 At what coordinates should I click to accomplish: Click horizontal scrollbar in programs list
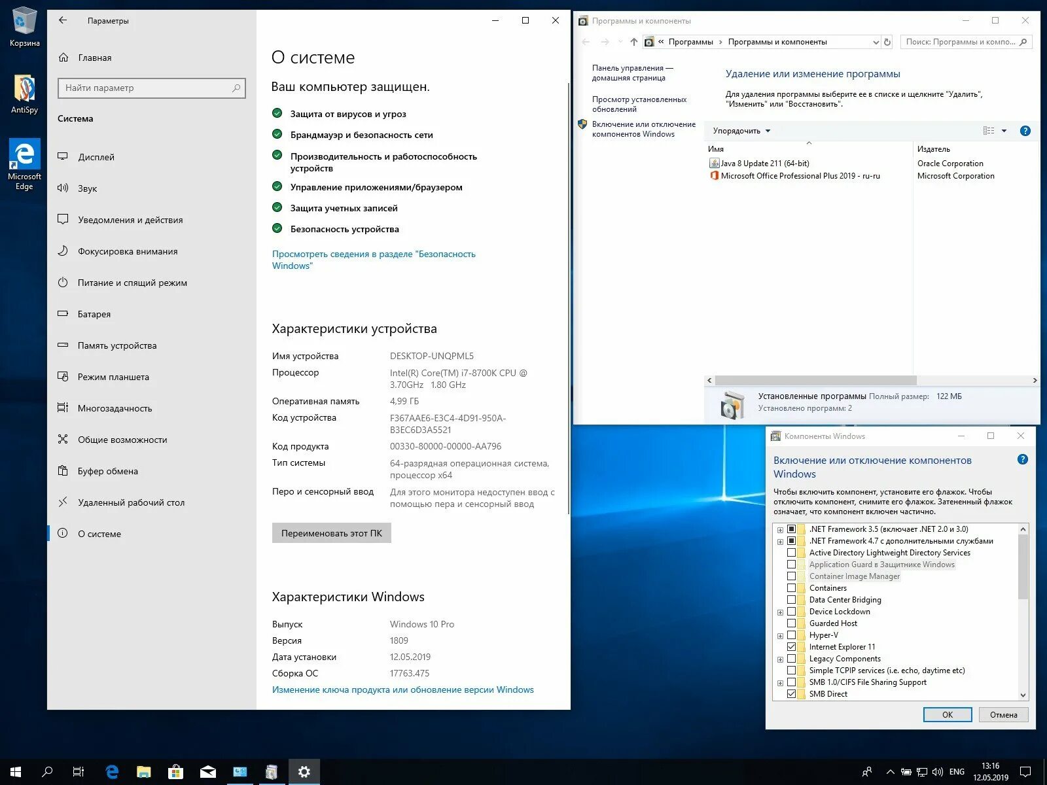click(815, 380)
